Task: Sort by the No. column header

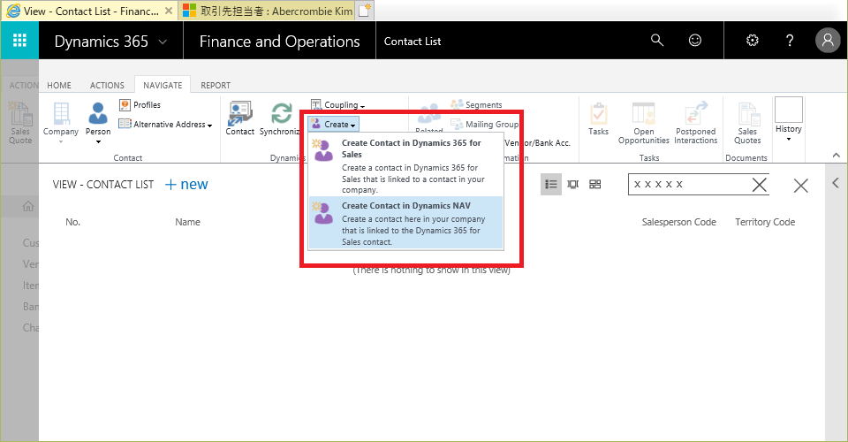Action: coord(73,222)
